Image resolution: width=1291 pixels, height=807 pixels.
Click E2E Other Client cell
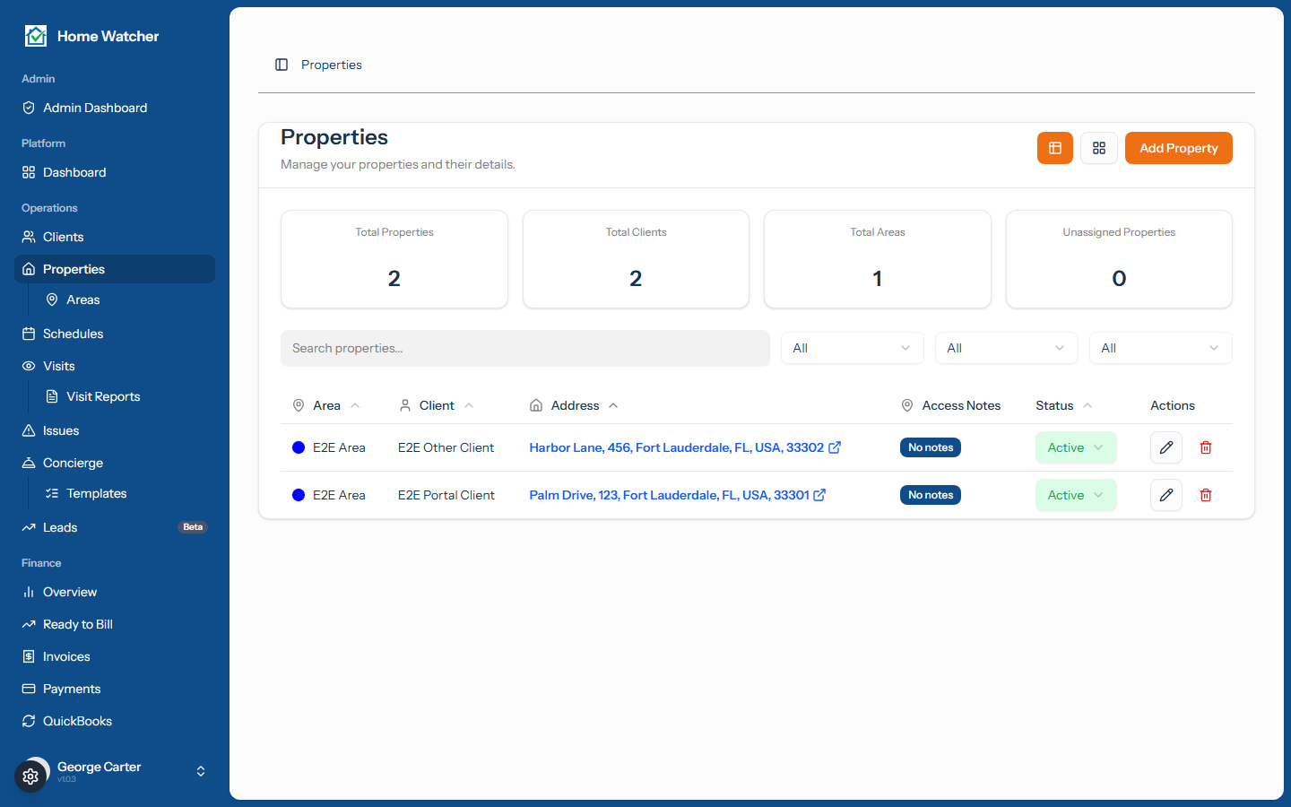pyautogui.click(x=446, y=447)
